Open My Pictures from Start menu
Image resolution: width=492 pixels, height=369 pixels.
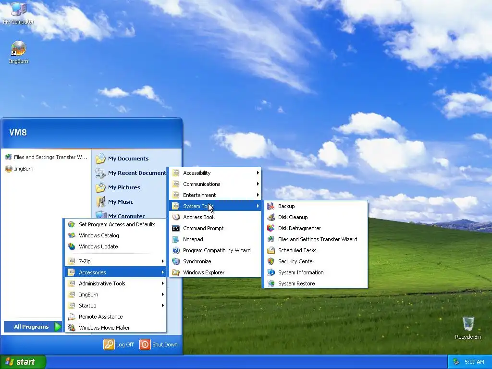[x=118, y=187]
